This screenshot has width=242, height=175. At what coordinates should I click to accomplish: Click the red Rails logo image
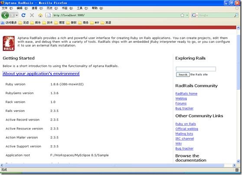click(9, 43)
